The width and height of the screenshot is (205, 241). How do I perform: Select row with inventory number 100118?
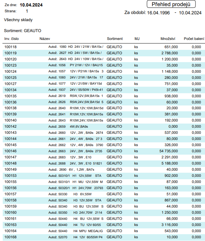104,47
